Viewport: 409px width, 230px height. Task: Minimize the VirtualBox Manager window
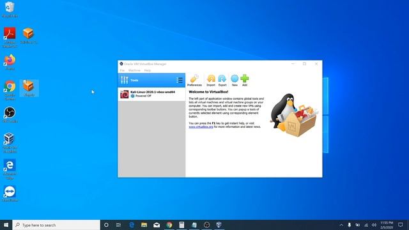[293, 64]
